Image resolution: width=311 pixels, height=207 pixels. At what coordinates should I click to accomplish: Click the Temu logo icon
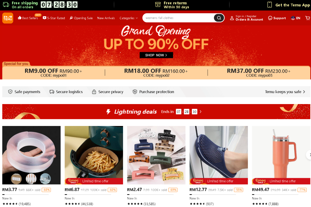[8, 18]
